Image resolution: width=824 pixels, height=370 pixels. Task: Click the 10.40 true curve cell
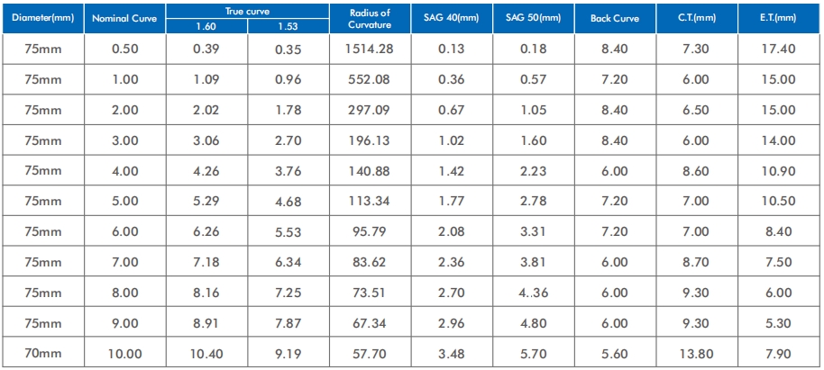tap(206, 354)
